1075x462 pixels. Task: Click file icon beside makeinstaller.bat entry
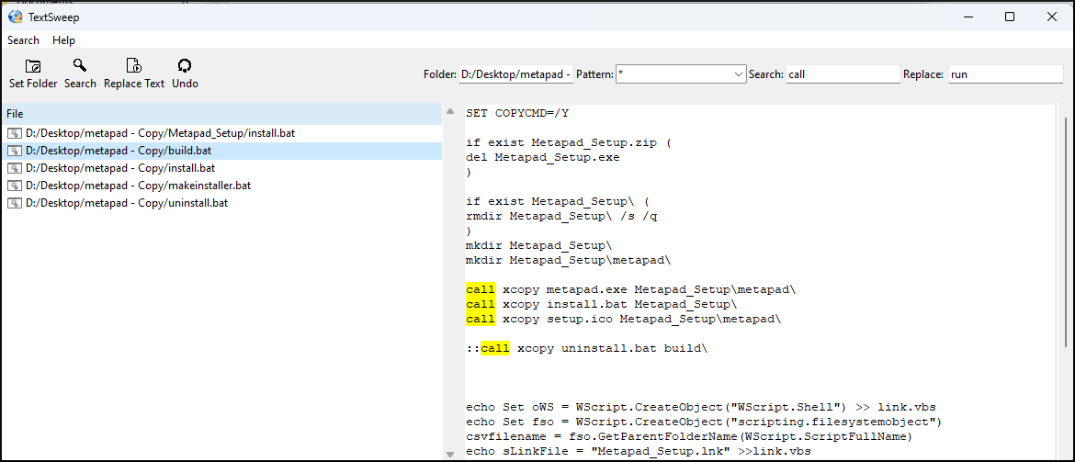15,186
